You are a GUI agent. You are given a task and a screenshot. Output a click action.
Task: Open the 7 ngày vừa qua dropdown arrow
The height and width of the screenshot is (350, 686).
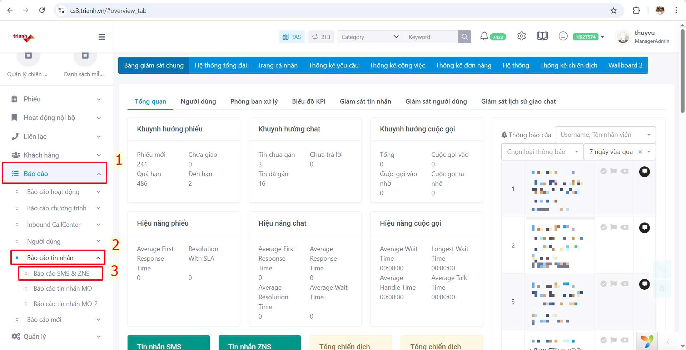[x=649, y=152]
